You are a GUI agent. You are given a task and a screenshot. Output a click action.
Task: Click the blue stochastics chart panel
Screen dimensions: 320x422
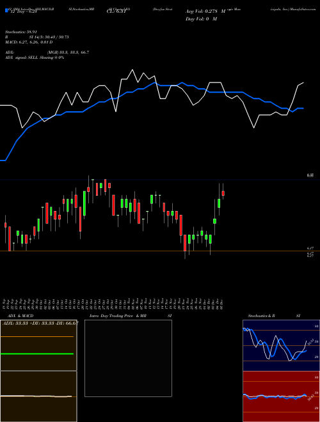tap(281, 345)
